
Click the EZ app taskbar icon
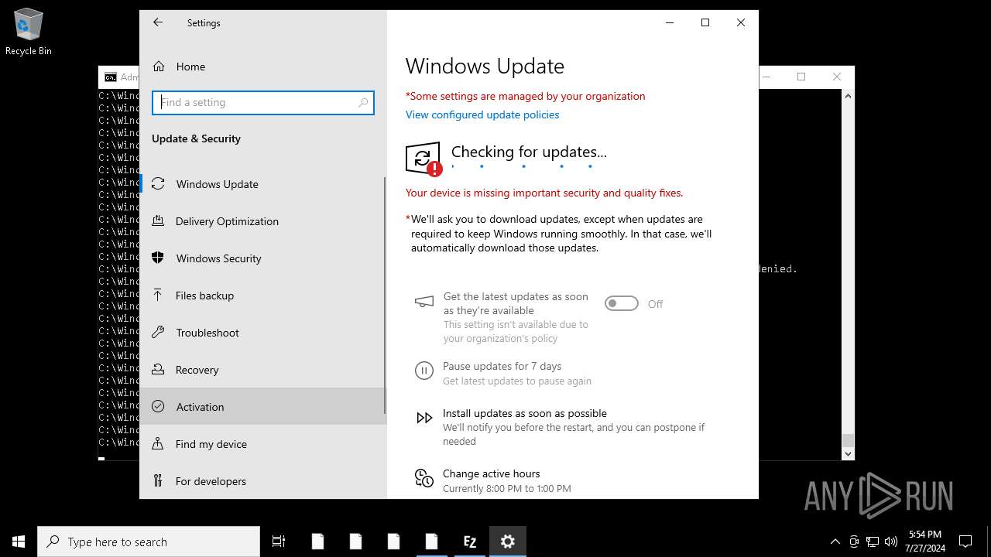(469, 542)
